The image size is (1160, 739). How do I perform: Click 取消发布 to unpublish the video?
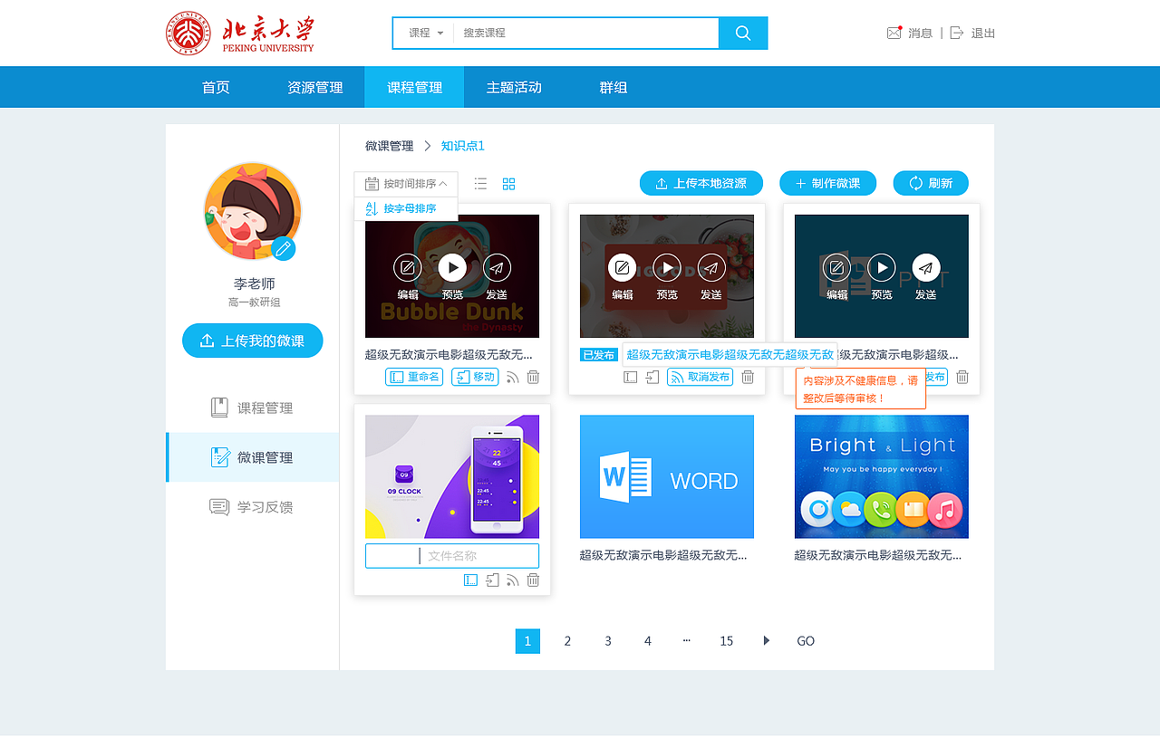click(x=700, y=377)
